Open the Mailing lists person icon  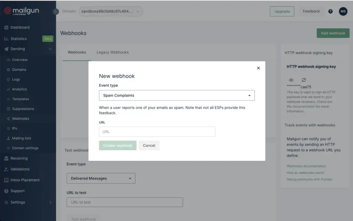[8, 138]
